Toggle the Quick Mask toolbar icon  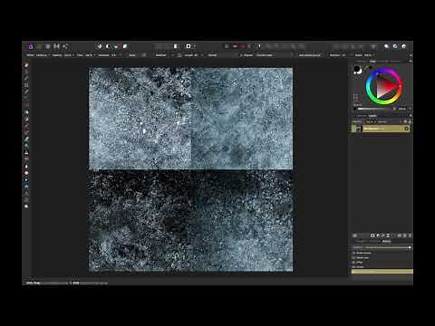pos(188,46)
